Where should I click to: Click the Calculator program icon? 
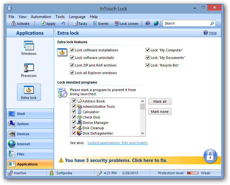[79, 112]
